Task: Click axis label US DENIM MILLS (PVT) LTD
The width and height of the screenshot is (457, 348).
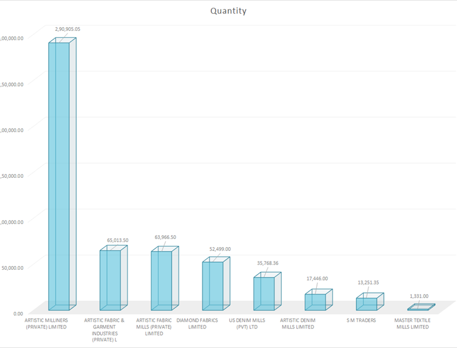Action: 247,324
